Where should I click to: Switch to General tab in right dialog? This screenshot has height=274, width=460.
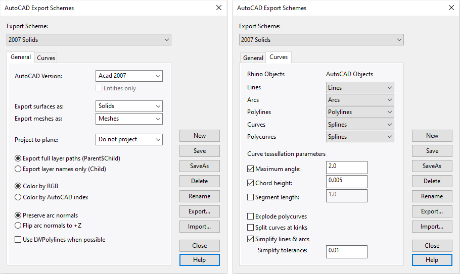pos(253,58)
